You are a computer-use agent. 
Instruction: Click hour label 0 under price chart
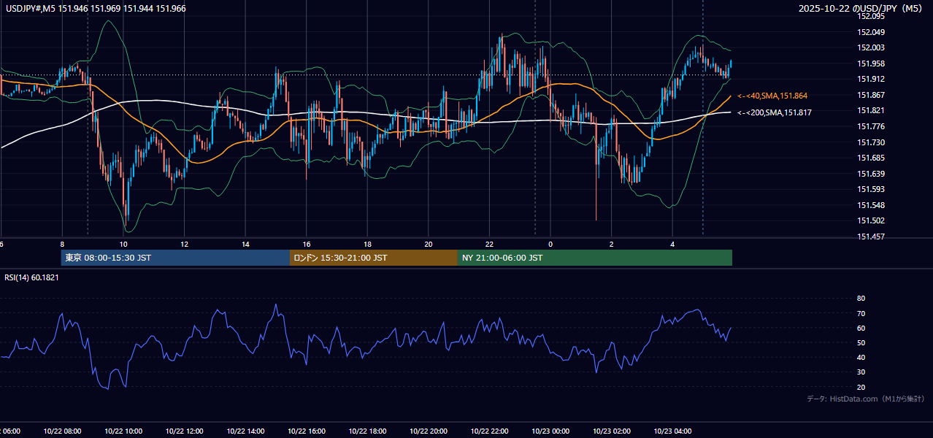(550, 244)
